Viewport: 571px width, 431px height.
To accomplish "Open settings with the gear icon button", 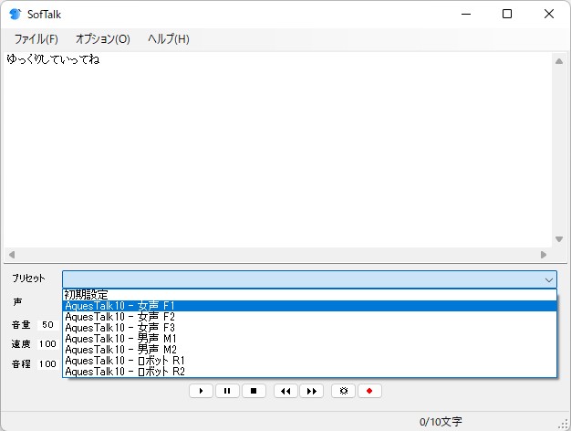I will (x=343, y=391).
